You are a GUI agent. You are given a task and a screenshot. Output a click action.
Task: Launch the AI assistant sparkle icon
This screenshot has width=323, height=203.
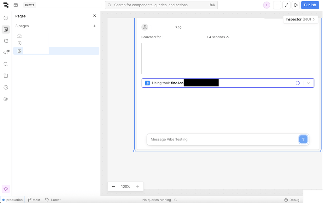click(x=6, y=189)
